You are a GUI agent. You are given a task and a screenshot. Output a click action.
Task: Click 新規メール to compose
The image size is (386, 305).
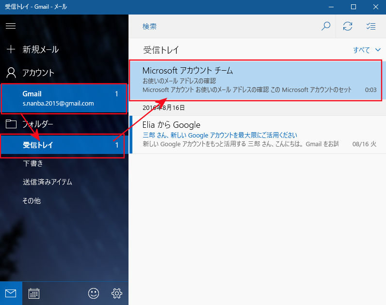pos(41,49)
